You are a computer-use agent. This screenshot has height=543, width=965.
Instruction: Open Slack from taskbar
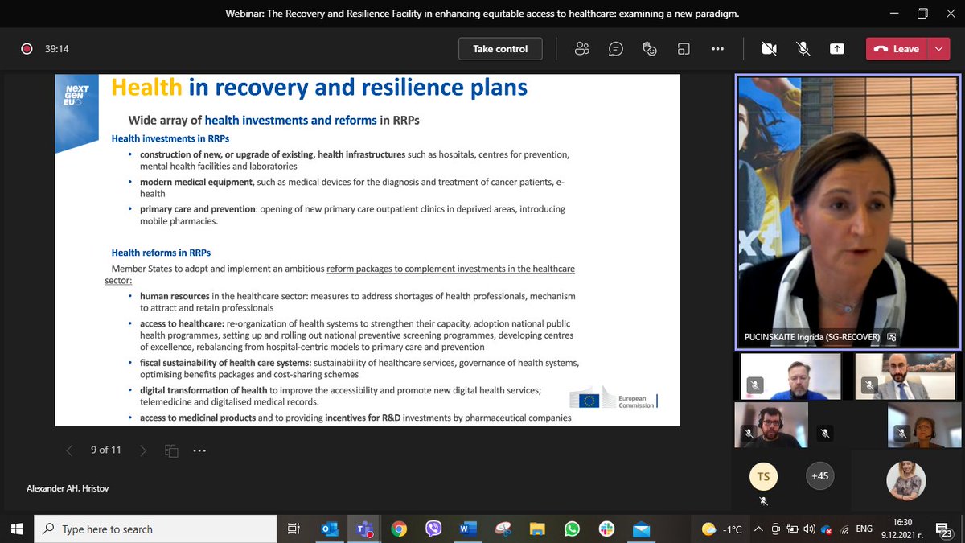pos(606,529)
